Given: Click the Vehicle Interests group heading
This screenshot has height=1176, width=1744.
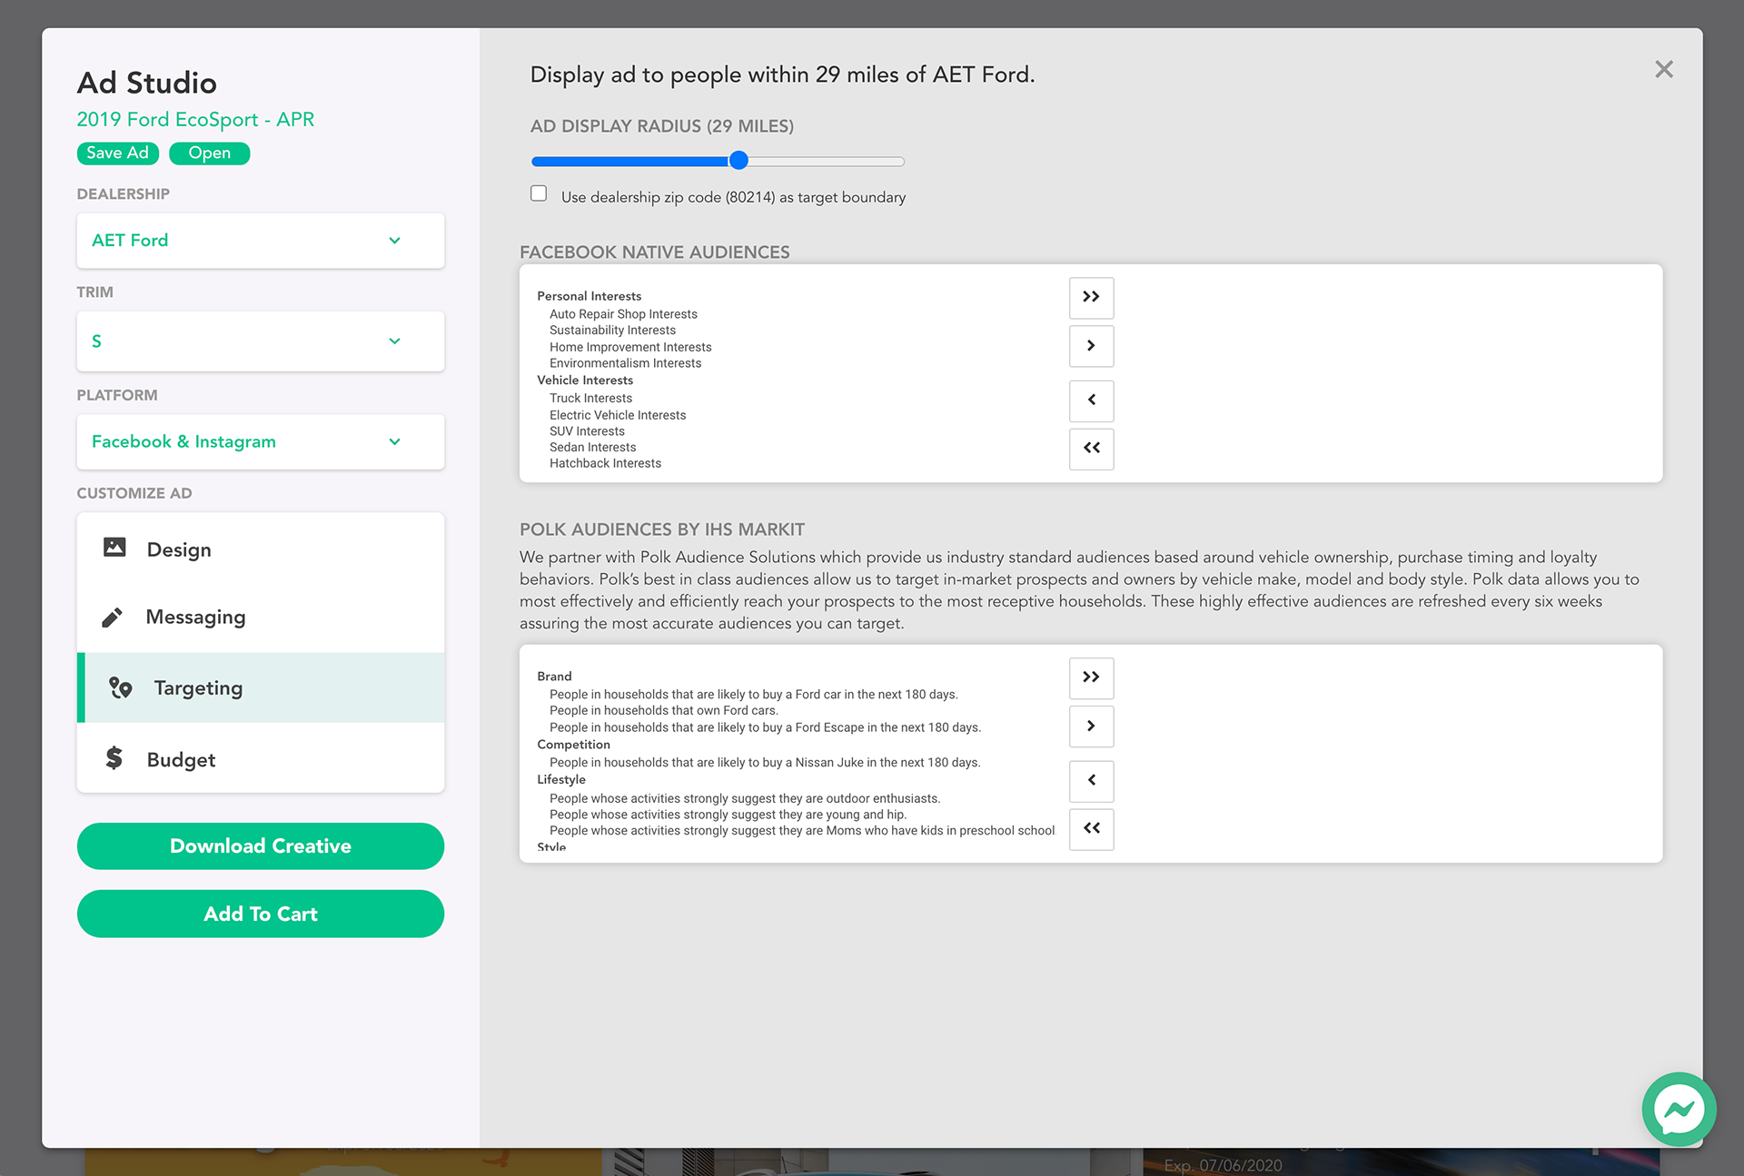Looking at the screenshot, I should click(x=585, y=380).
